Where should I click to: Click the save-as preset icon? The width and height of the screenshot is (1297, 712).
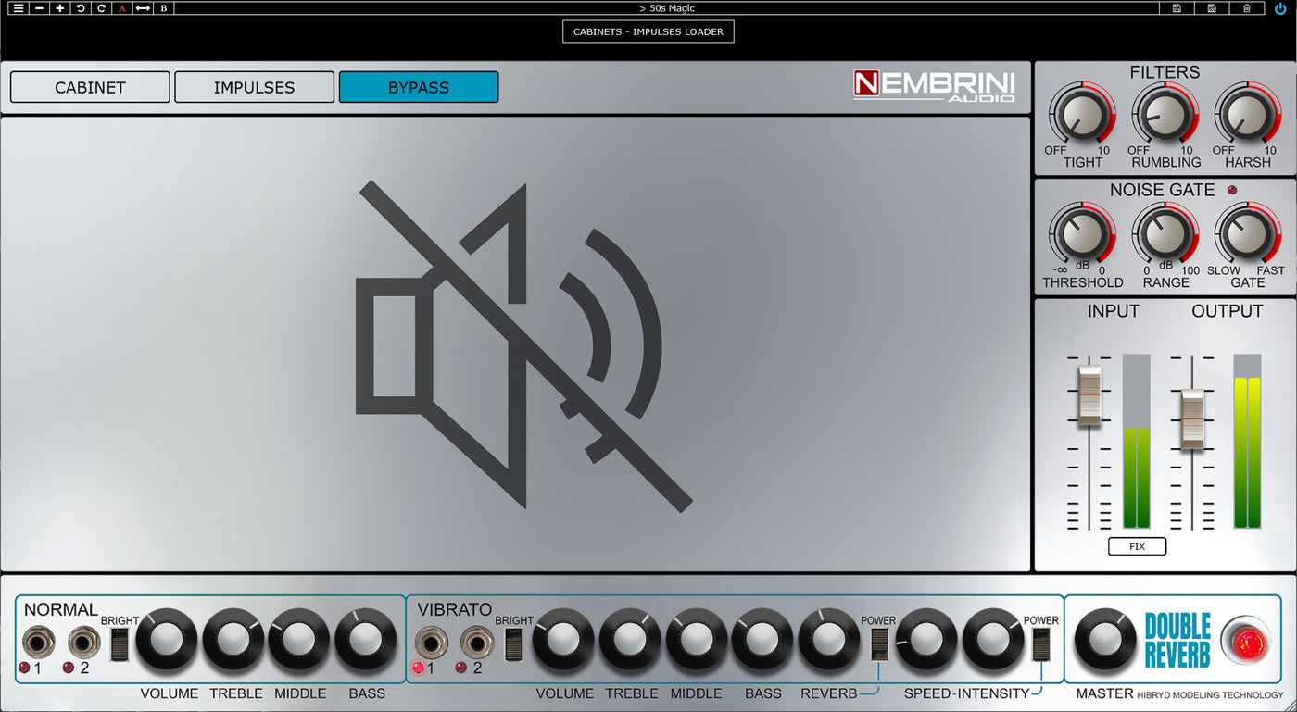pyautogui.click(x=1212, y=8)
